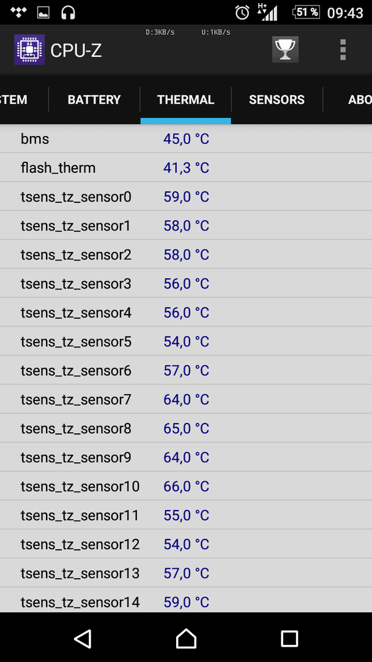Tap the tsens_tz_sensor0 59,0 °C value
The image size is (372, 662).
(186, 197)
